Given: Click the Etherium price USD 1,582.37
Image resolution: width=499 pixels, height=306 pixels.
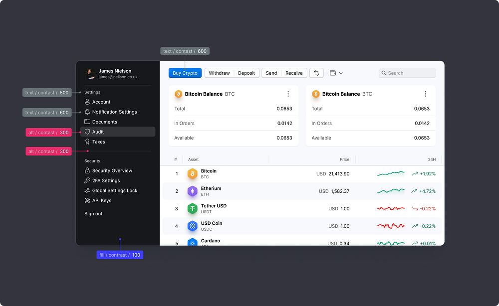Looking at the screenshot, I should (x=334, y=191).
